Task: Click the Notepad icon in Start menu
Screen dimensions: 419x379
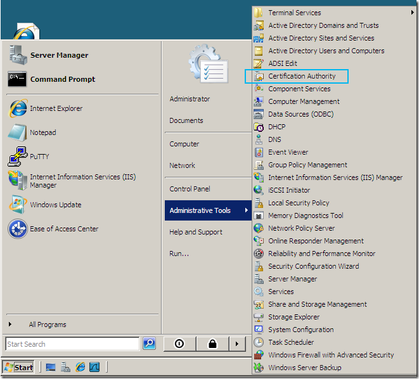Action: coord(18,132)
